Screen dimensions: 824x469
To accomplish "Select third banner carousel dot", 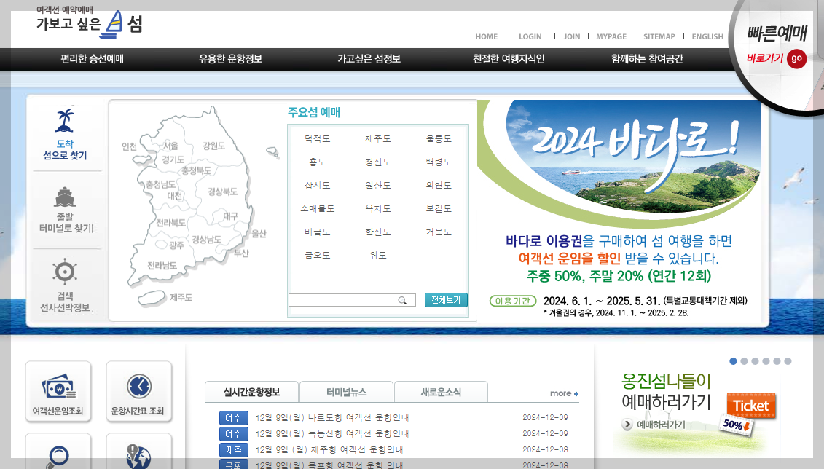I will click(756, 360).
